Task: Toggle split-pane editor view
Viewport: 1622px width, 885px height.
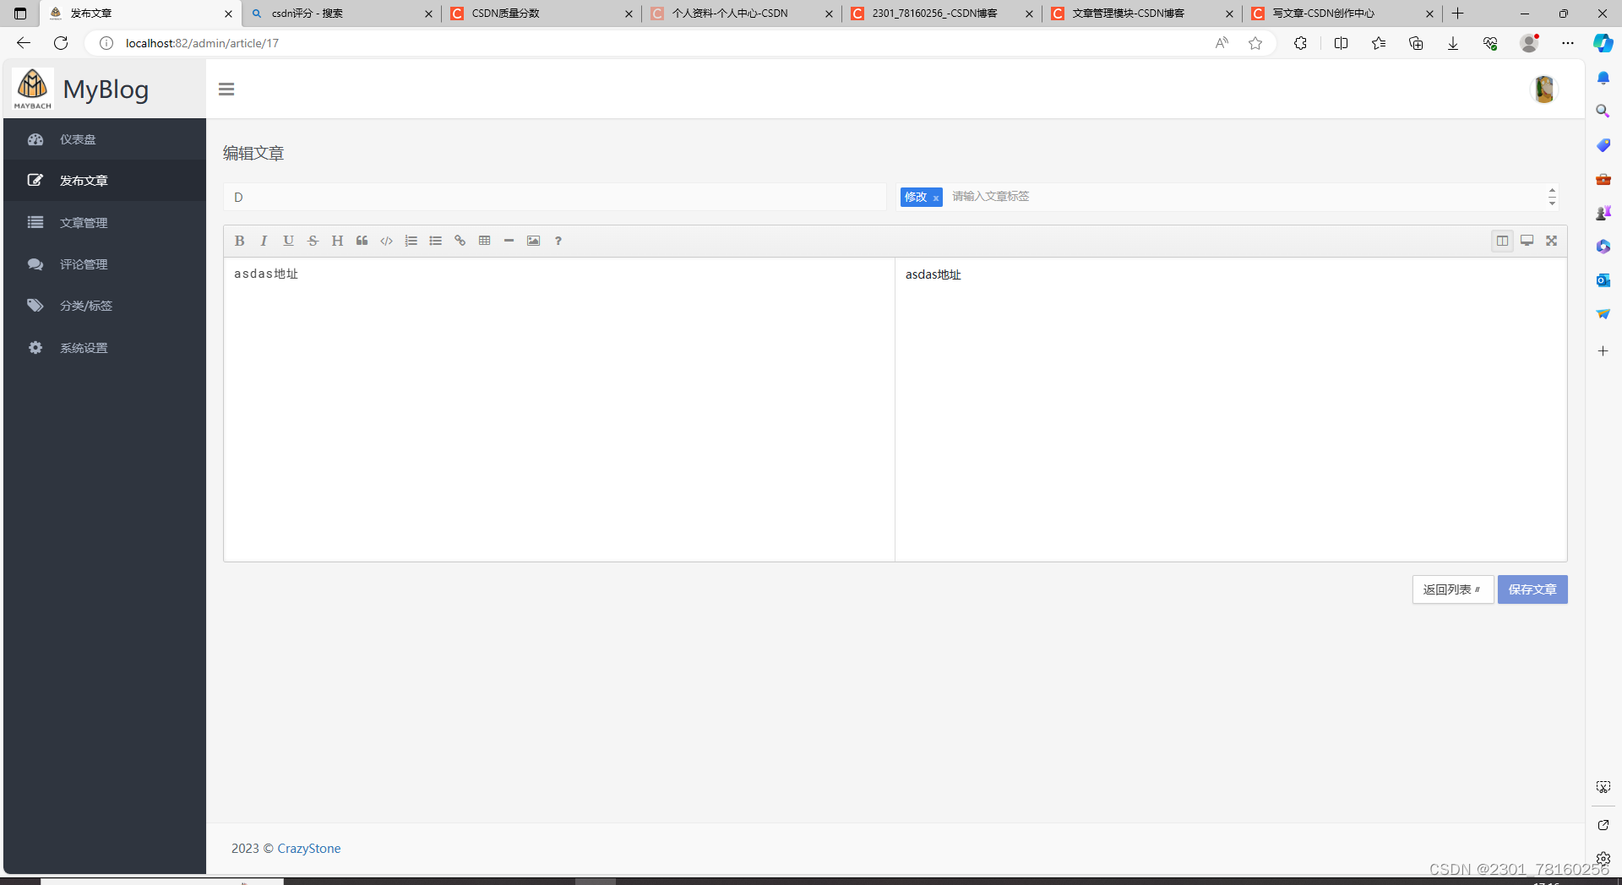Action: click(x=1502, y=241)
